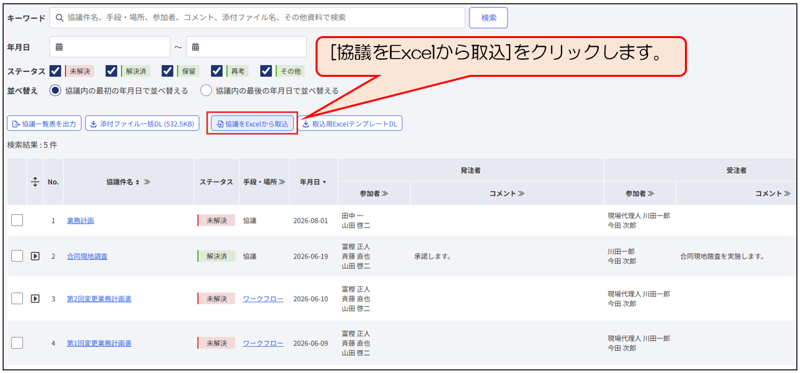Click comment 合同現地踏査を実施します。
This screenshot has height=373, width=800.
(722, 256)
